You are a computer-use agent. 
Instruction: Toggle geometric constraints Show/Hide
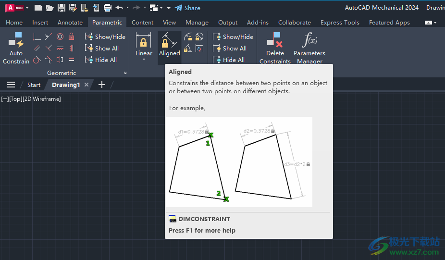tap(105, 37)
